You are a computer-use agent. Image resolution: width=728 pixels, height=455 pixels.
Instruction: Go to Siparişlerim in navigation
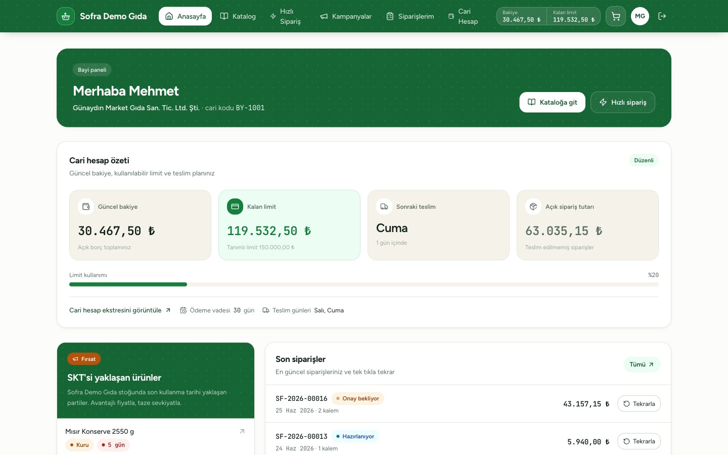[x=410, y=16]
